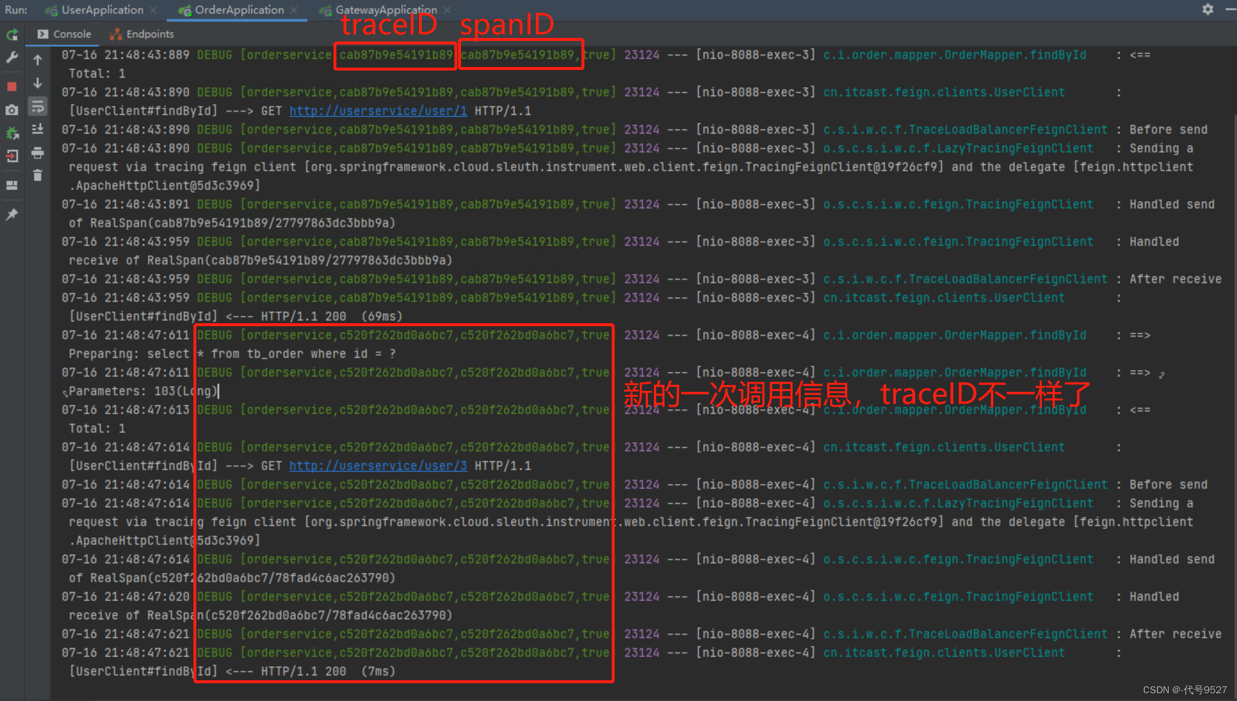Screen dimensions: 1237x701
Task: Click 'Preparing: select * from tb_order where id = ?'
Action: pyautogui.click(x=232, y=354)
